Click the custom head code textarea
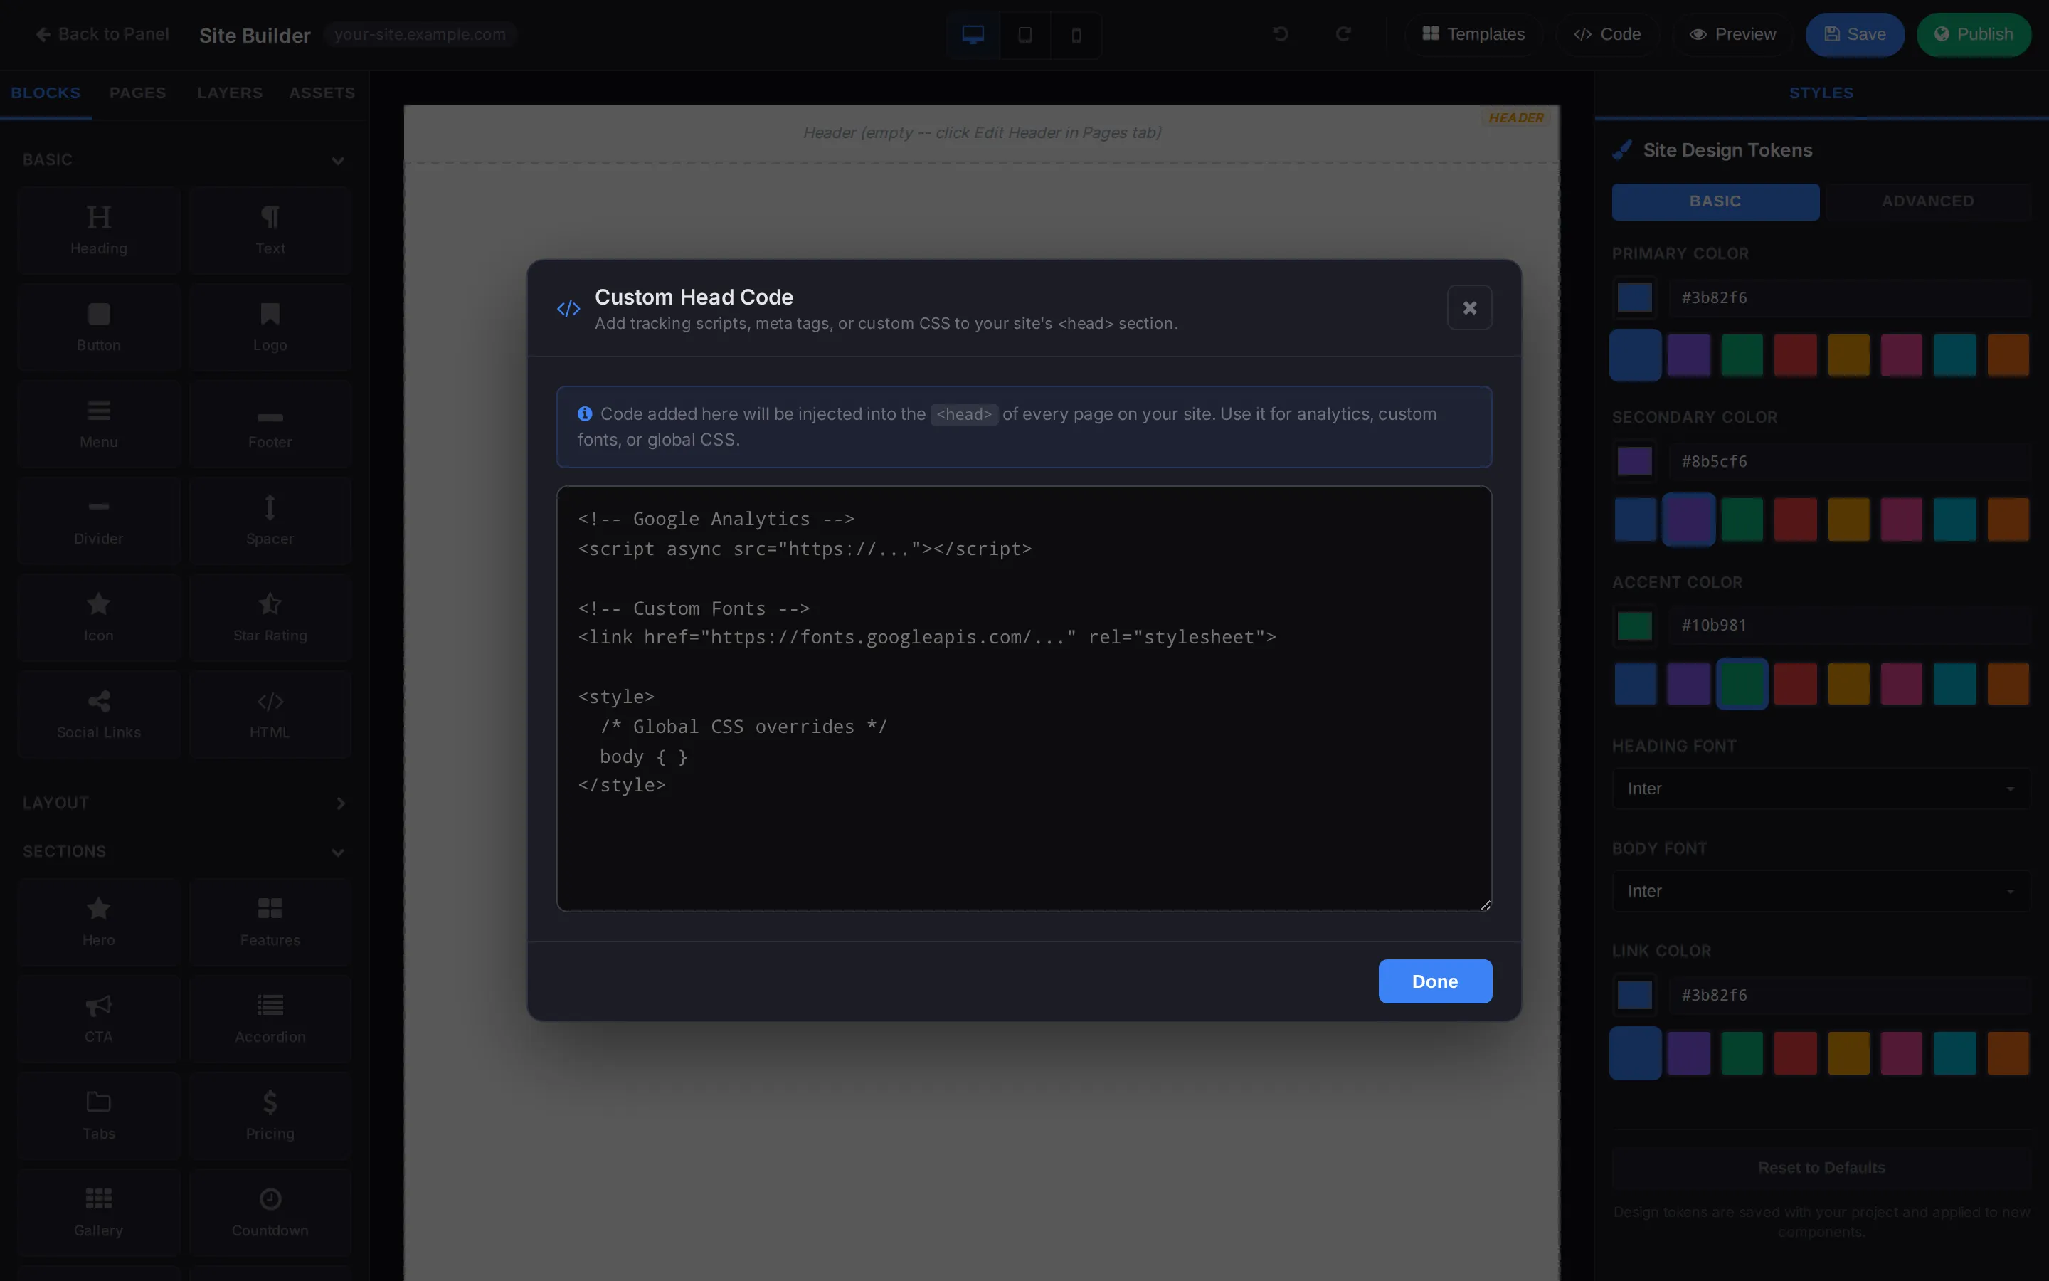The width and height of the screenshot is (2049, 1281). click(x=1024, y=698)
